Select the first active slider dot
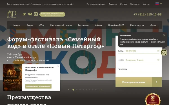The height and width of the screenshot is (105, 169). [x=74, y=90]
